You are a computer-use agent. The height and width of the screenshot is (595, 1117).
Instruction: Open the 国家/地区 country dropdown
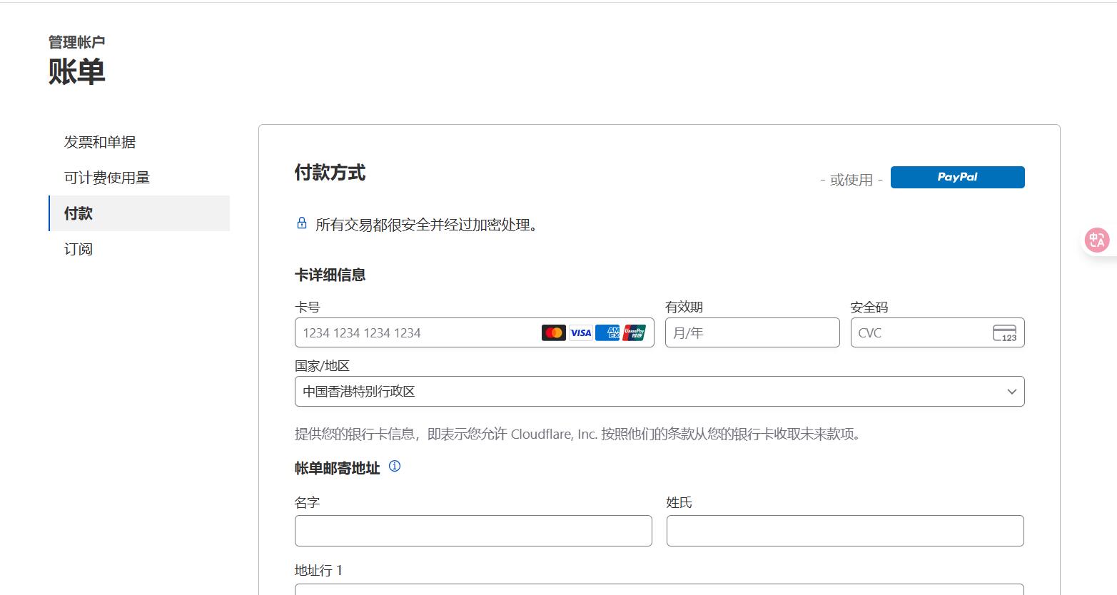[x=659, y=391]
